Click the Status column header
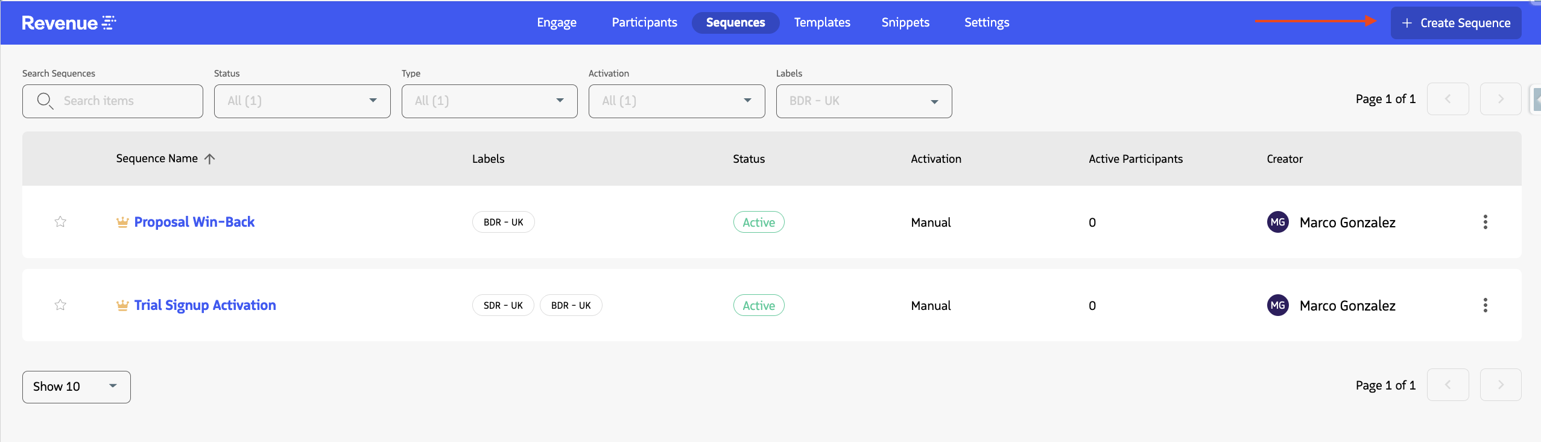The width and height of the screenshot is (1541, 442). (748, 159)
